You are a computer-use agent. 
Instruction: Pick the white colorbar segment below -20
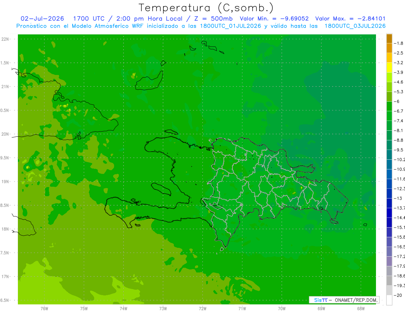(389, 300)
